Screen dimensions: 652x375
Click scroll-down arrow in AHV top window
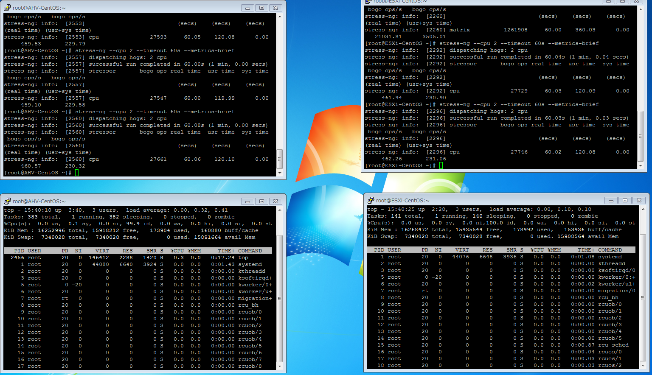click(279, 366)
